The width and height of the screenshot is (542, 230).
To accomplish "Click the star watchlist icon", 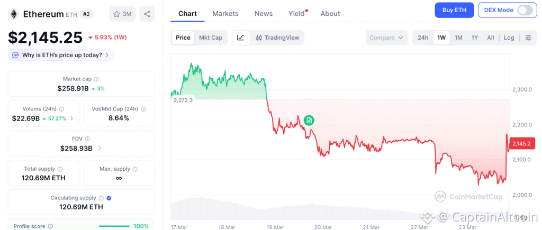I will point(116,14).
